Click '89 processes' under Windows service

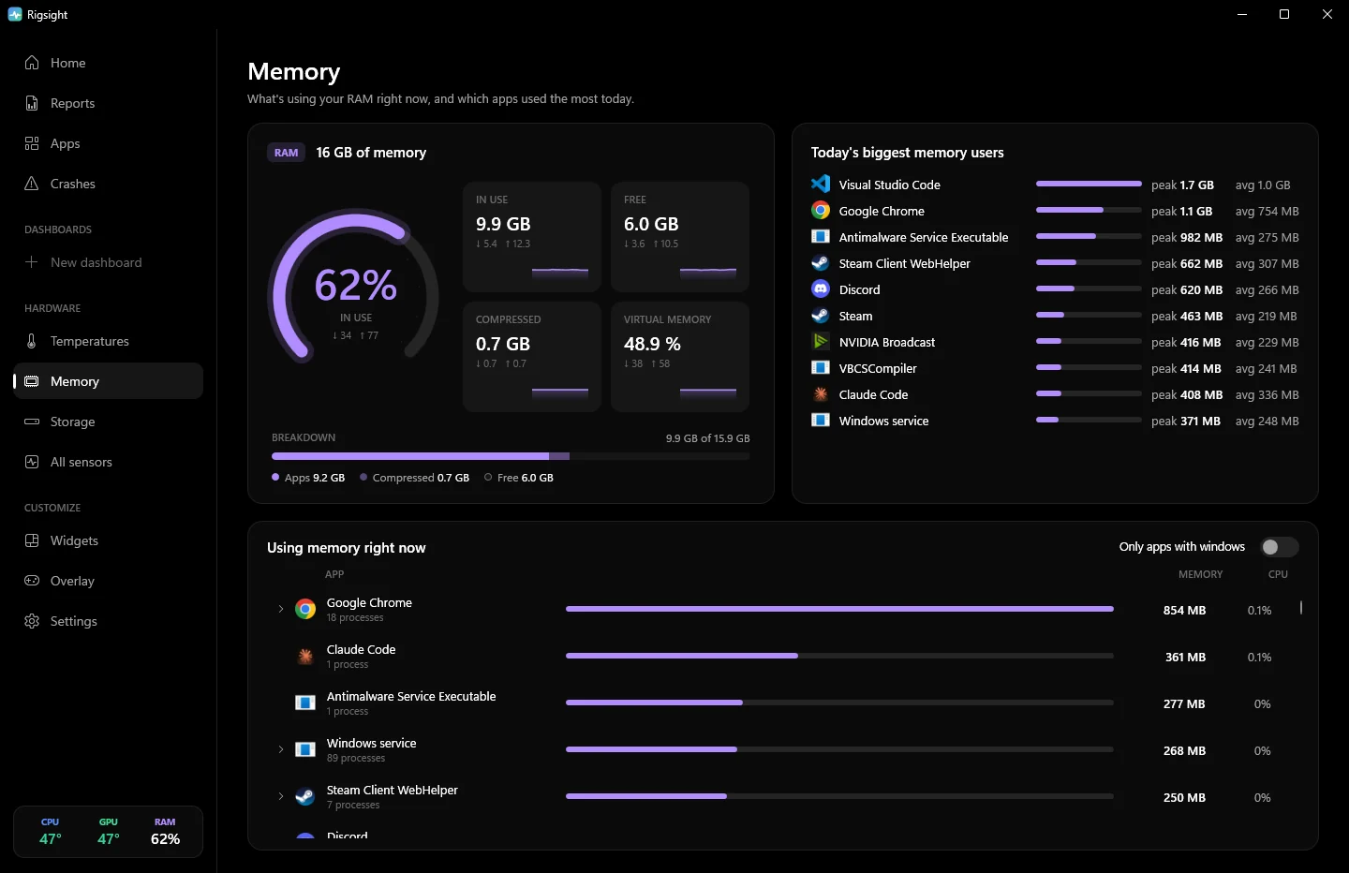tap(356, 759)
